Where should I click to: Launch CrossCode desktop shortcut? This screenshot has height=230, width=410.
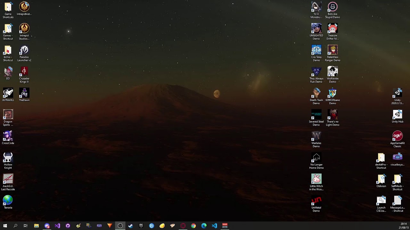(x=8, y=138)
